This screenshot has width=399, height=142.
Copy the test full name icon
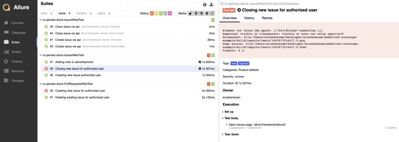click(x=222, y=4)
